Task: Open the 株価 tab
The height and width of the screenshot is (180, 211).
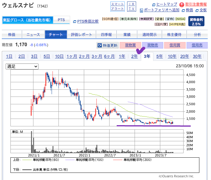Action: point(12,35)
